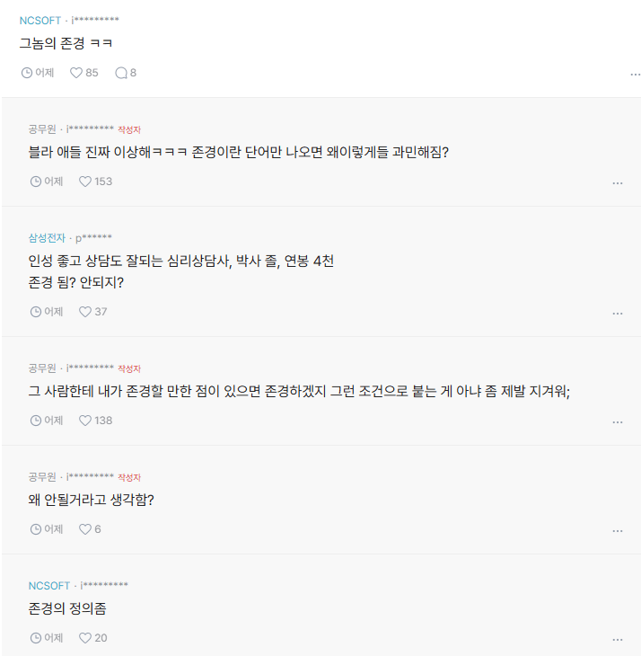641x656 pixels.
Task: Click the heart on the comment with 153 likes
Action: 85,182
